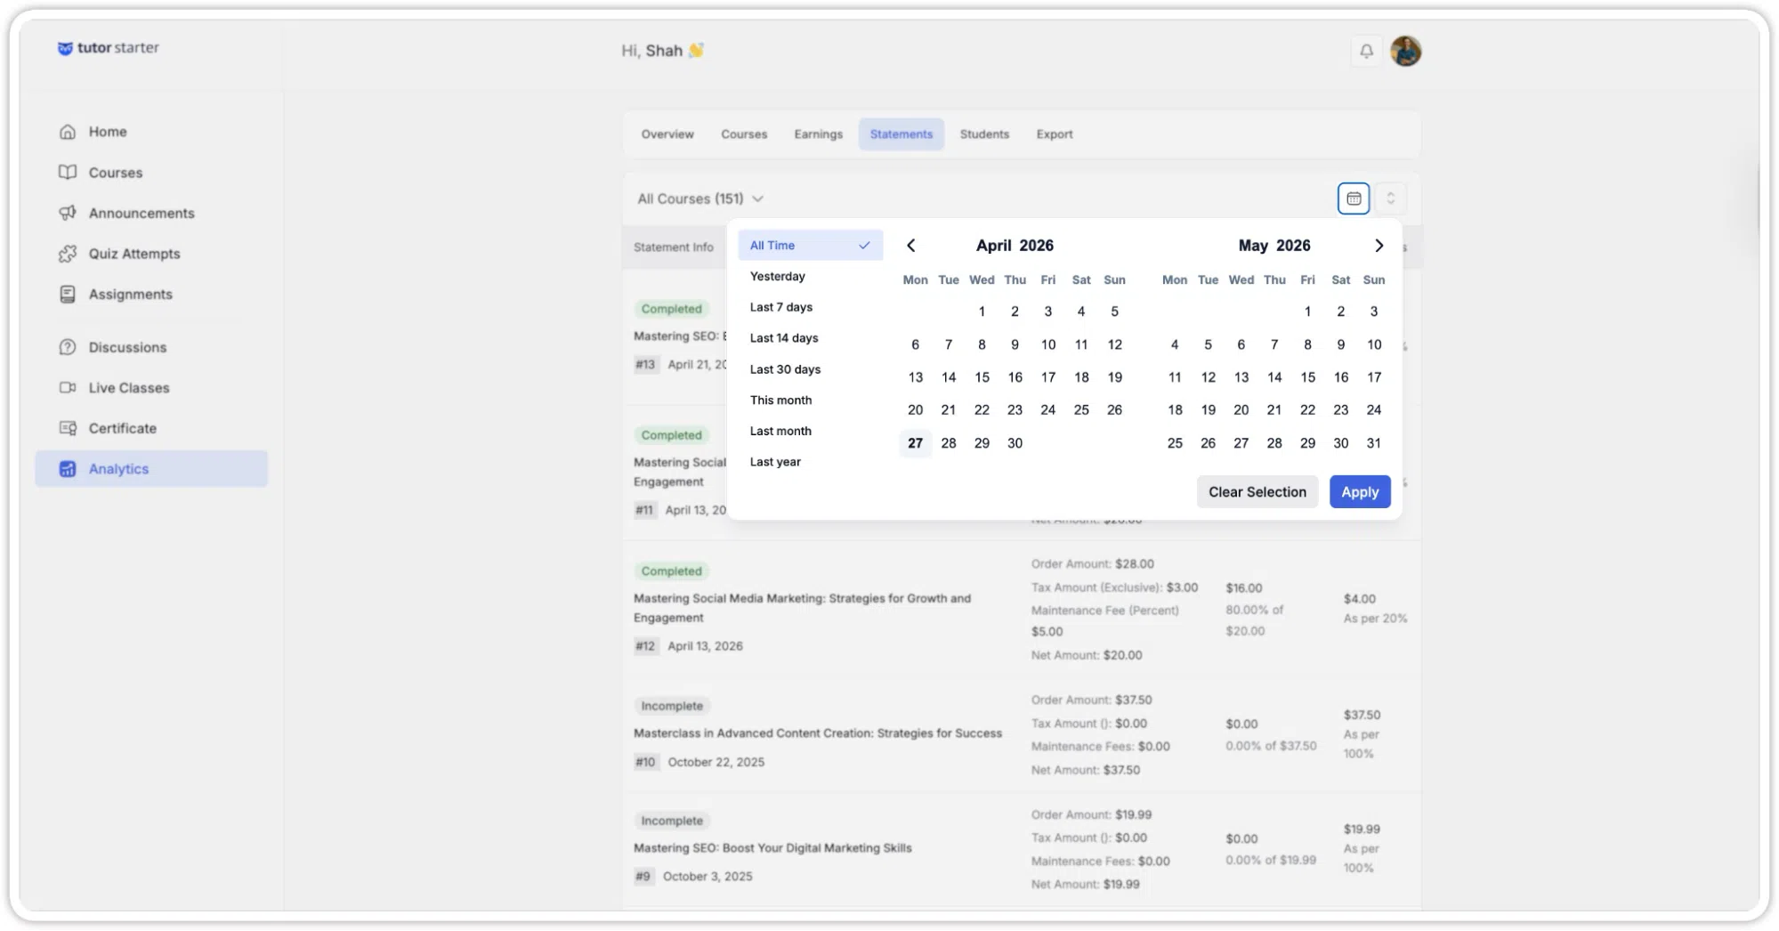Viewport: 1779px width, 931px height.
Task: Click the Apply button
Action: point(1359,492)
